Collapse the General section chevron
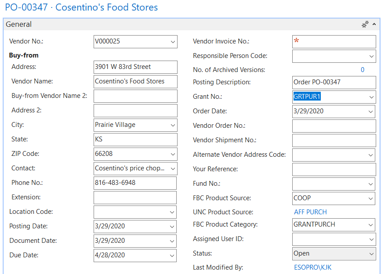Image resolution: width=381 pixels, height=274 pixels. (374, 25)
